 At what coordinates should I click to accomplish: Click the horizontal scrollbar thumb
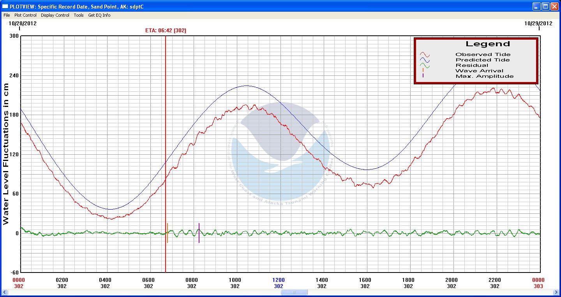(293, 292)
